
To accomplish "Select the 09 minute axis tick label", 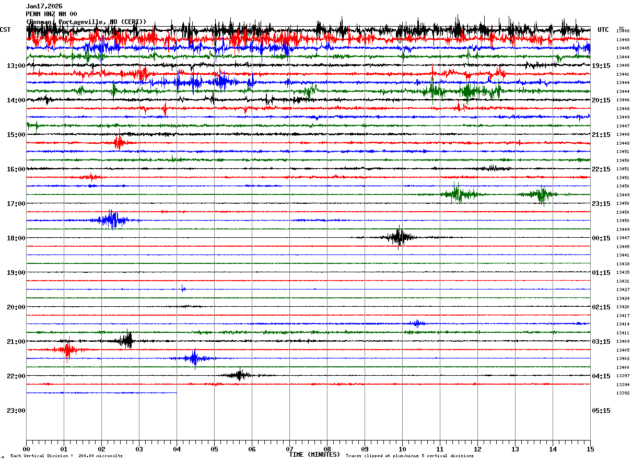I will click(365, 449).
